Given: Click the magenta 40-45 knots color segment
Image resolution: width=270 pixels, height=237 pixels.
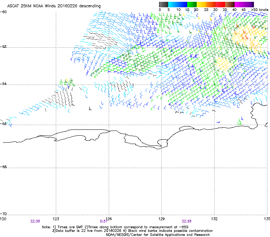Looking at the screenshot, I should click(239, 4).
